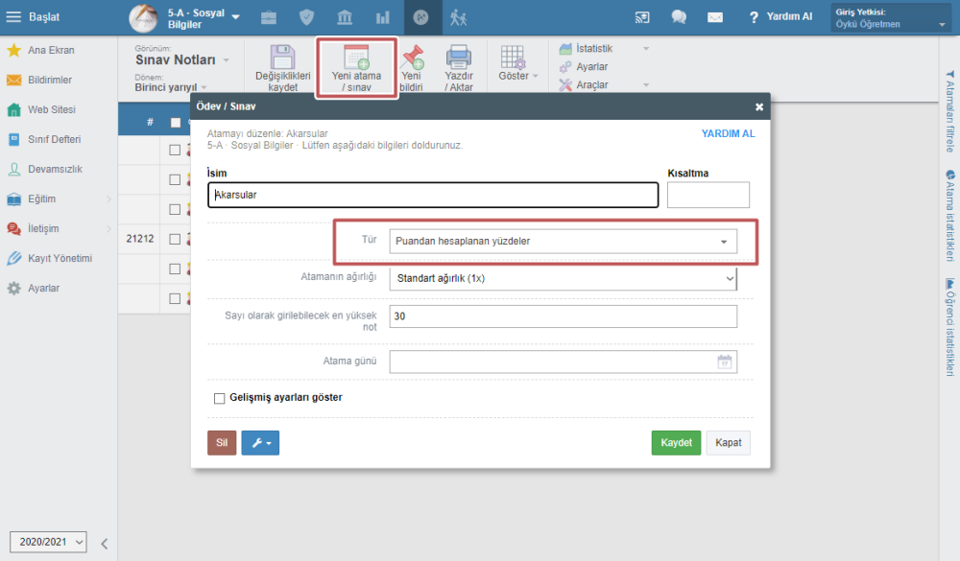Click the Kapat button

click(729, 443)
